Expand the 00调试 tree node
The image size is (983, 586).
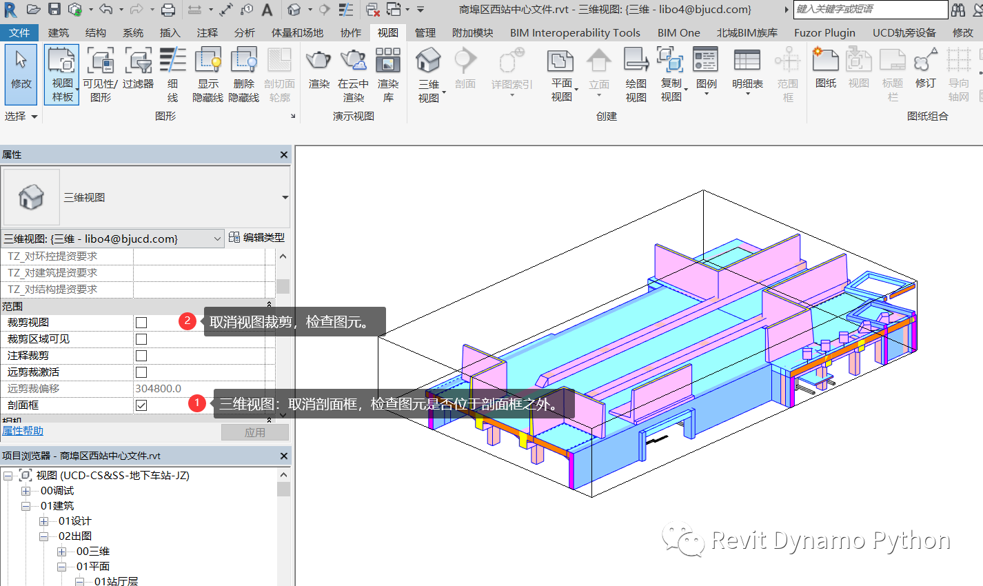tap(26, 491)
